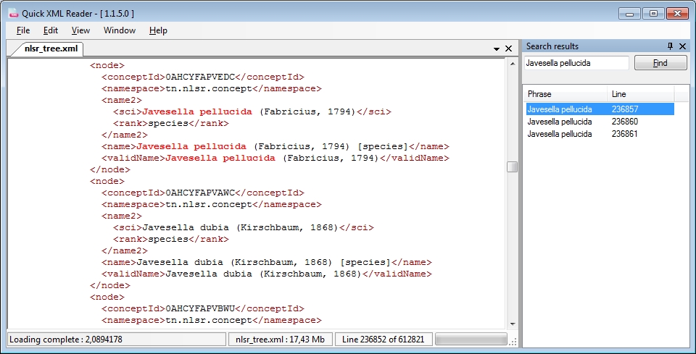Close the nlsr_tree.xml document tab
This screenshot has width=696, height=354.
pos(509,49)
